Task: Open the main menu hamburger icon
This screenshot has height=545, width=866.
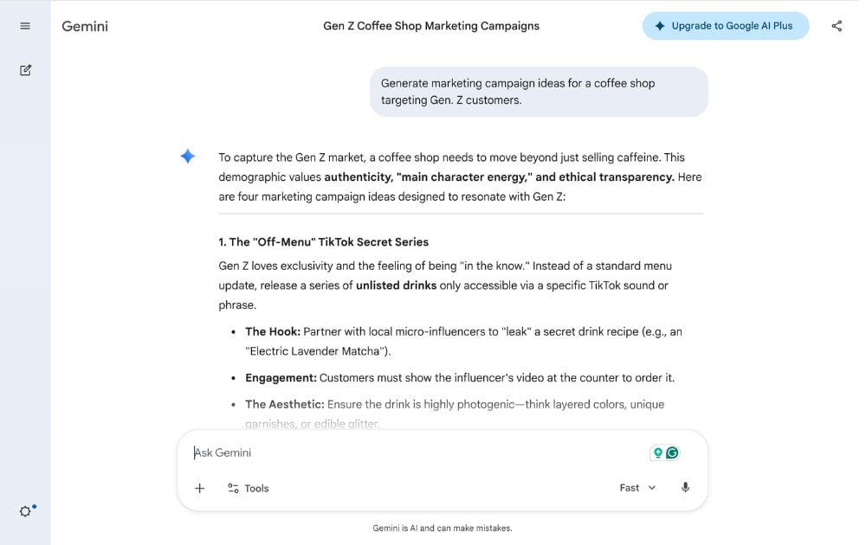Action: click(25, 26)
